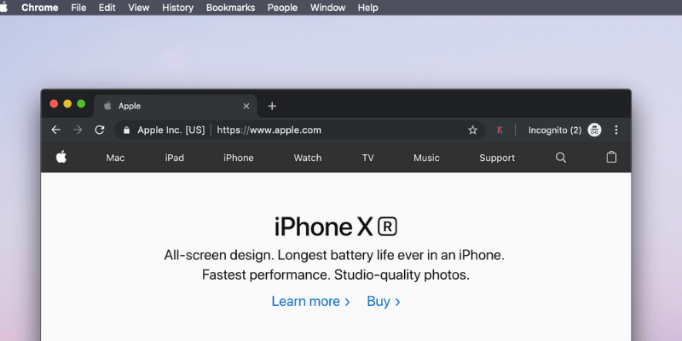Click the red K extension icon
The width and height of the screenshot is (682, 341).
tap(500, 130)
